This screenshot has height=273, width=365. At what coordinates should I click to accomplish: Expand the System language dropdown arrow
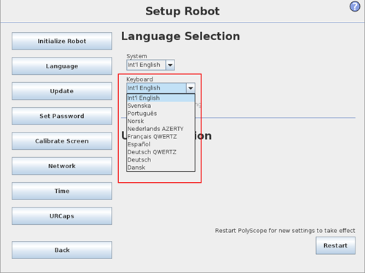170,65
